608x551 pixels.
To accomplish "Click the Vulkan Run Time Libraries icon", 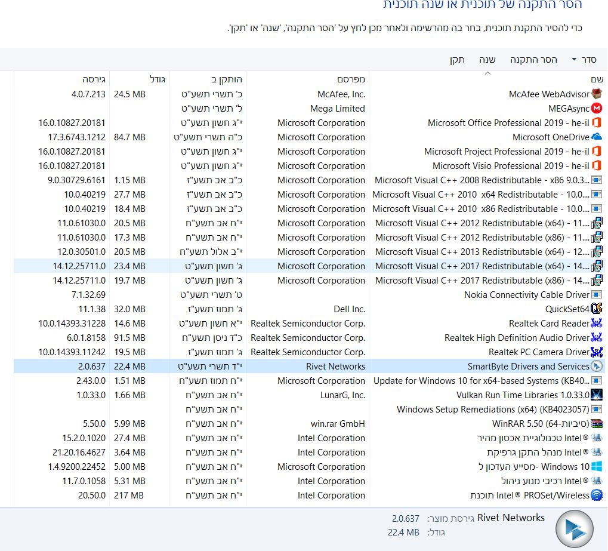I will pyautogui.click(x=597, y=395).
